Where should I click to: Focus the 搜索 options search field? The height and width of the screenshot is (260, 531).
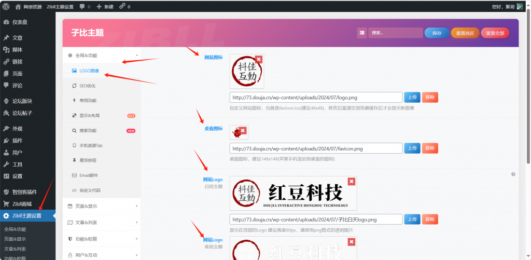click(x=396, y=33)
